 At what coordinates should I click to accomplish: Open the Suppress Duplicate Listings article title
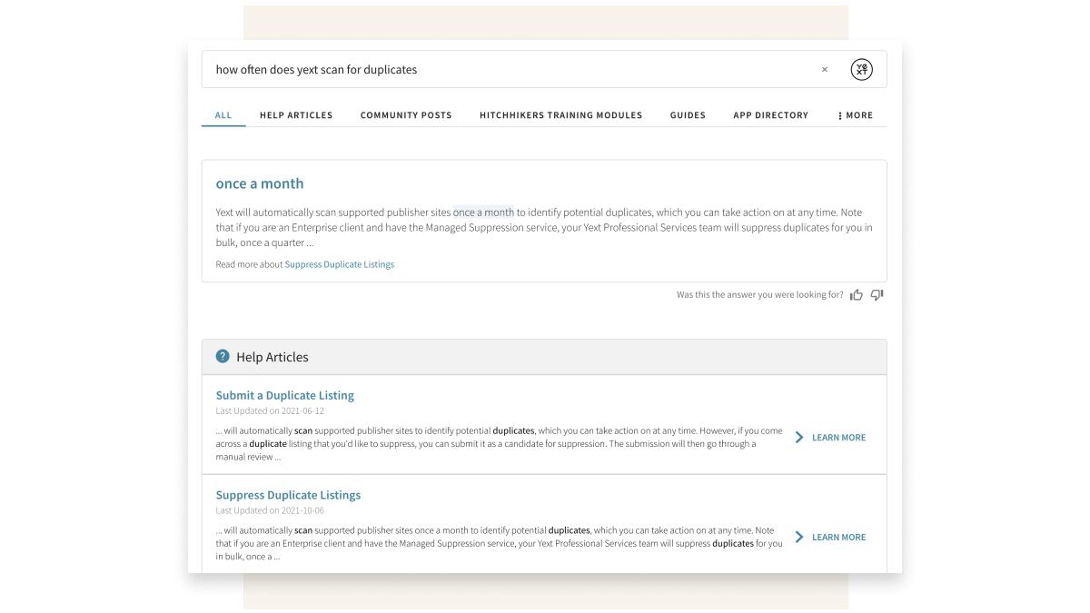coord(288,495)
